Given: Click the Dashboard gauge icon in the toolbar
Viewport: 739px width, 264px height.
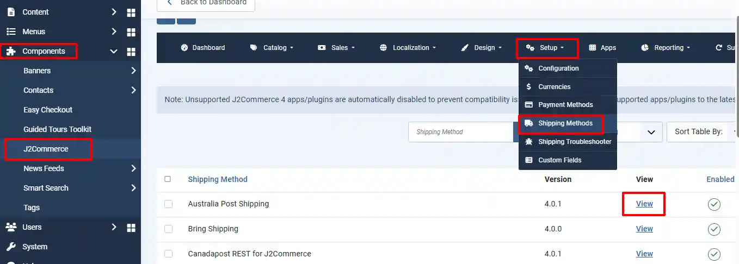Looking at the screenshot, I should 184,48.
